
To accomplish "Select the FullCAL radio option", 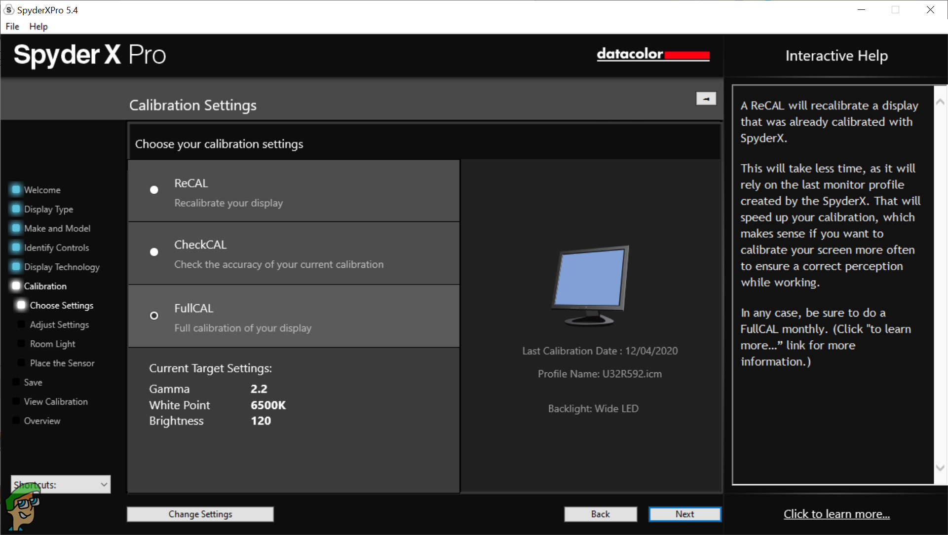I will [154, 316].
